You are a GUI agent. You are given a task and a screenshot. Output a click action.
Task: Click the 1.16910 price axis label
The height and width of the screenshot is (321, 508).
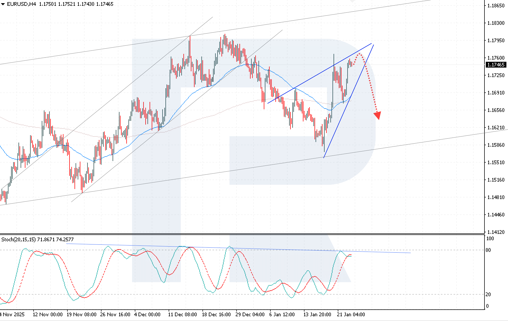pos(496,93)
